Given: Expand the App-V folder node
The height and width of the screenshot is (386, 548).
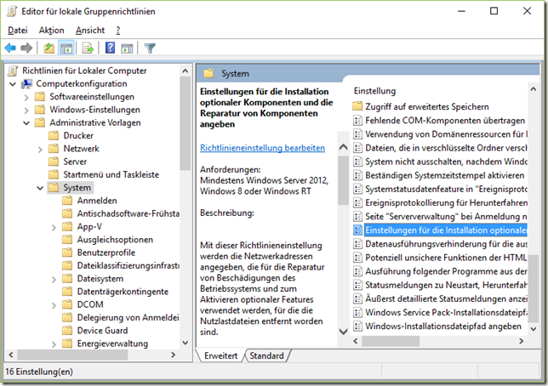Looking at the screenshot, I should (54, 227).
